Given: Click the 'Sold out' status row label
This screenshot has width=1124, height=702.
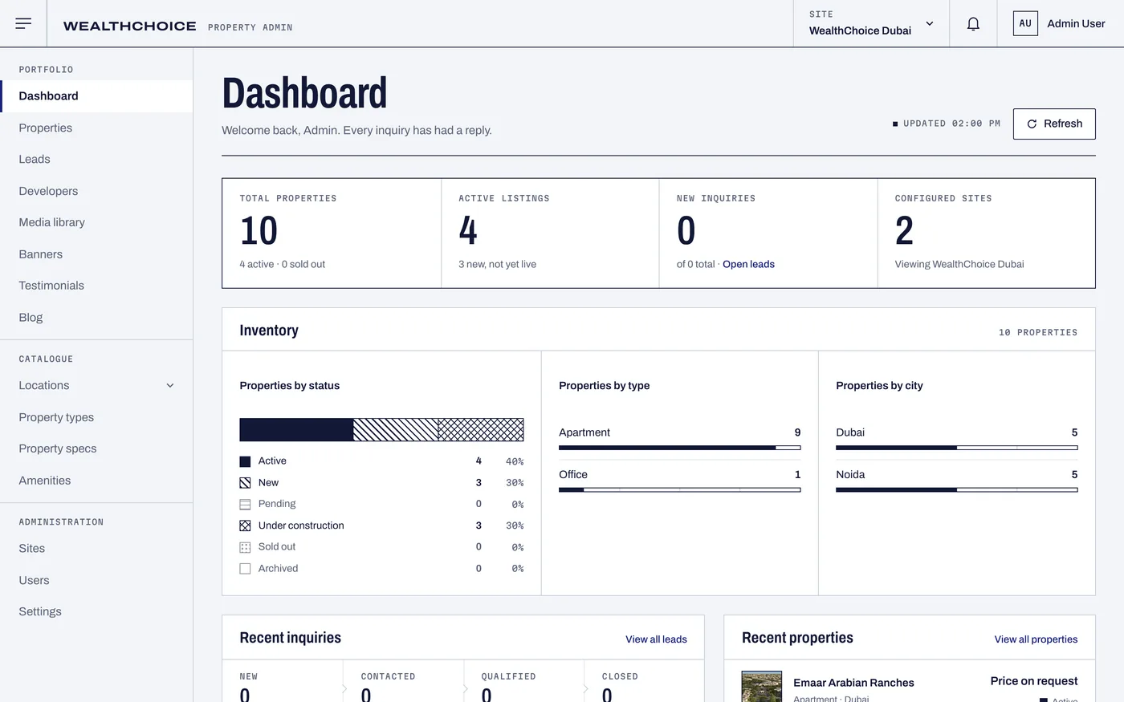Looking at the screenshot, I should pos(277,547).
